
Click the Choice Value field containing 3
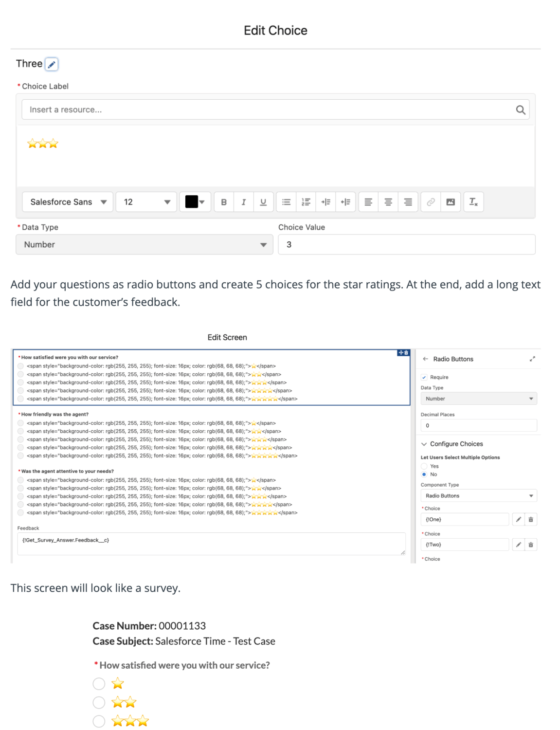406,244
